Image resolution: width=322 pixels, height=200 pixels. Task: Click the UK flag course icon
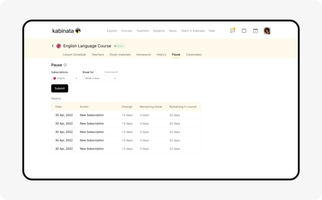click(58, 46)
